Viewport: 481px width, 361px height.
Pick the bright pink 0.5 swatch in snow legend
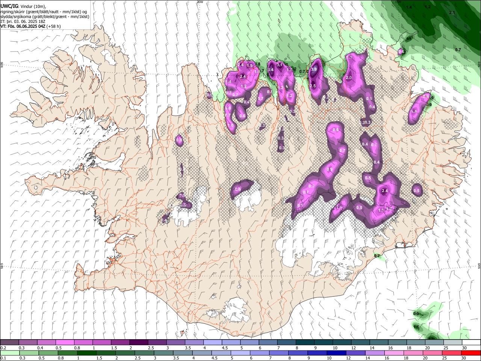(x=65, y=343)
